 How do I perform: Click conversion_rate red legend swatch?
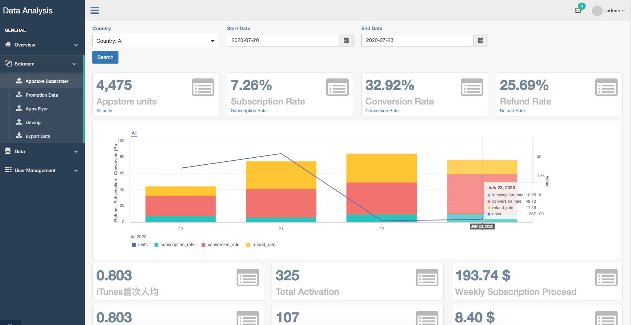[203, 245]
